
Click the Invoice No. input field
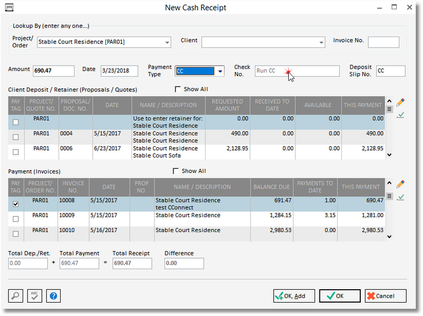pos(383,42)
